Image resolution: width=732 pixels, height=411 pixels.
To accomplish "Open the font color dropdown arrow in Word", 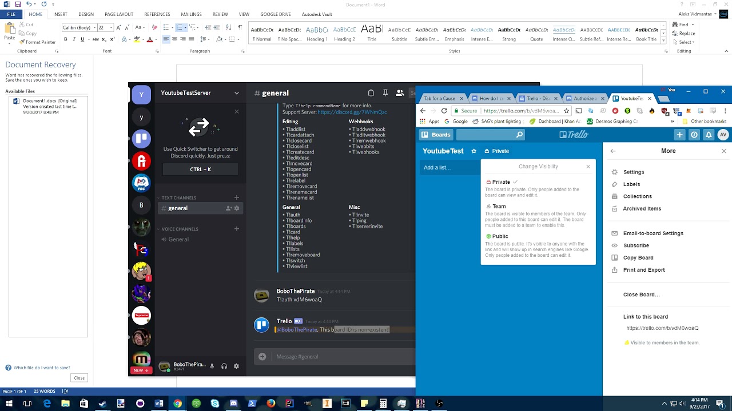I will point(156,39).
